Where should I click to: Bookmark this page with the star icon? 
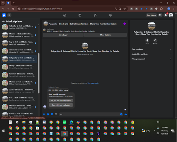125,9
